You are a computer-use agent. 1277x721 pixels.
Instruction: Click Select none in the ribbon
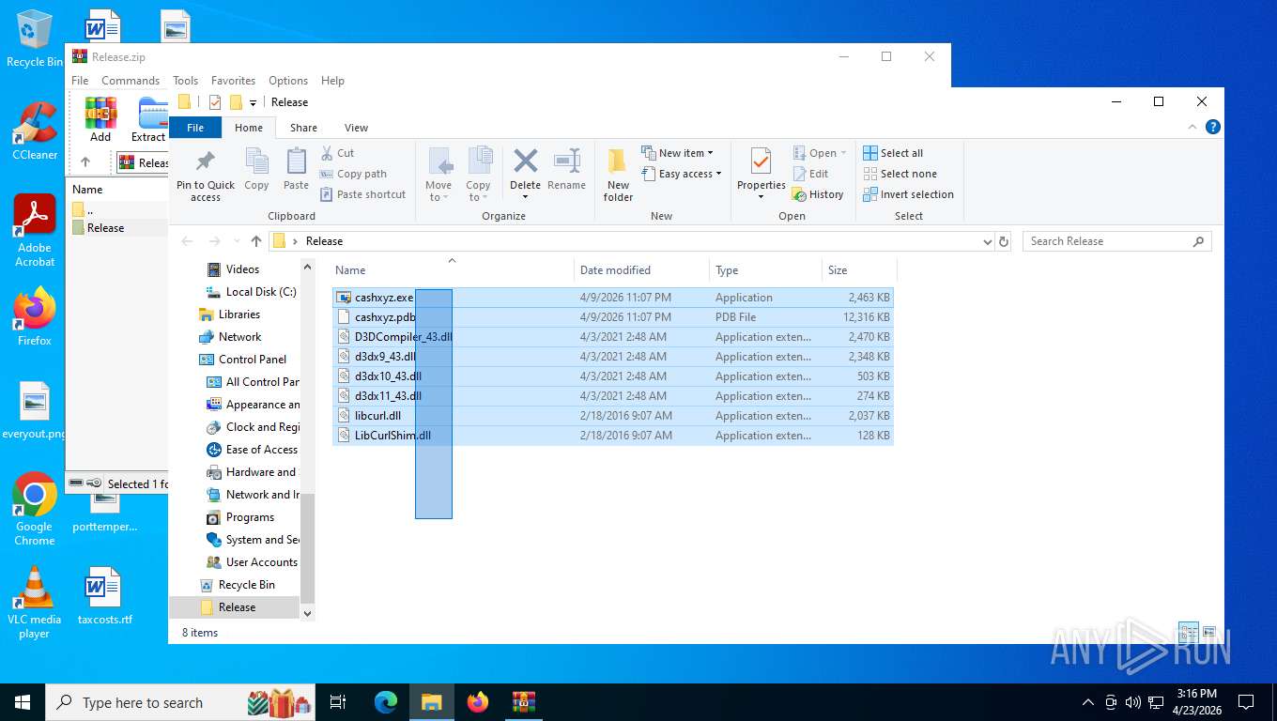tap(900, 174)
